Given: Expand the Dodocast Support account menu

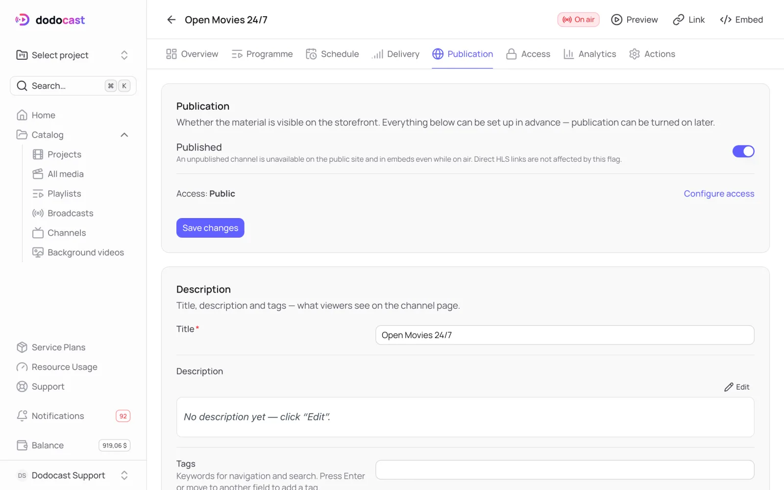Looking at the screenshot, I should tap(73, 475).
